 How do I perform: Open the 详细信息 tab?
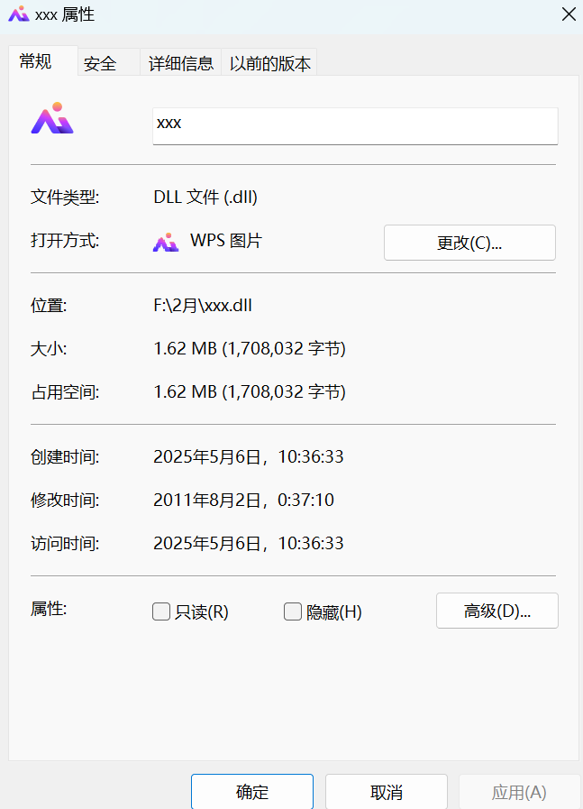[180, 62]
